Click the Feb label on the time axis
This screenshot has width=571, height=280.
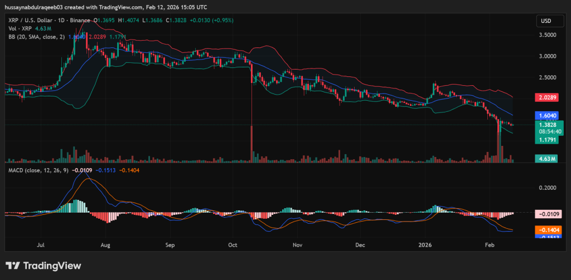(490, 244)
